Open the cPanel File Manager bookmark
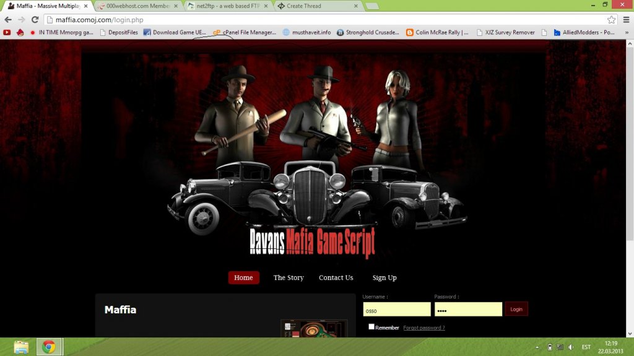Viewport: 634px width, 356px height. click(245, 32)
